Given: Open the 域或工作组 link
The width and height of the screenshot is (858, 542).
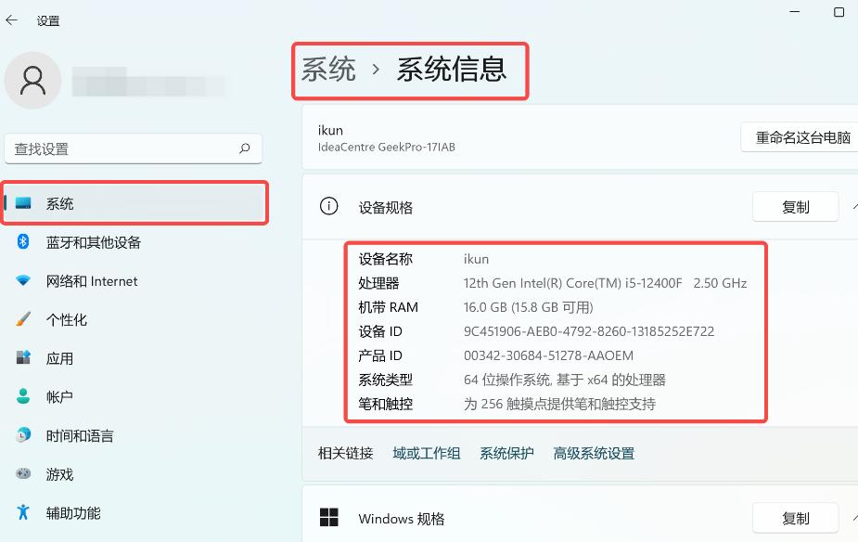Looking at the screenshot, I should pos(427,453).
